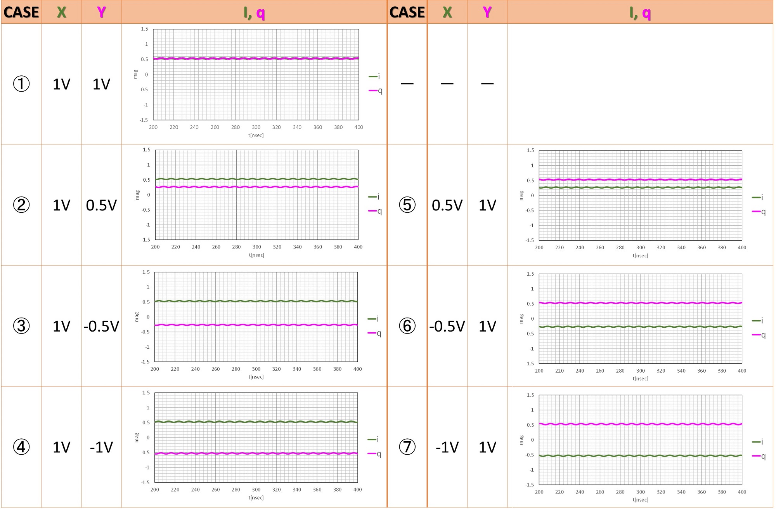Click magenta q legend entry in case ① chart
The height and width of the screenshot is (509, 776).
(x=376, y=91)
